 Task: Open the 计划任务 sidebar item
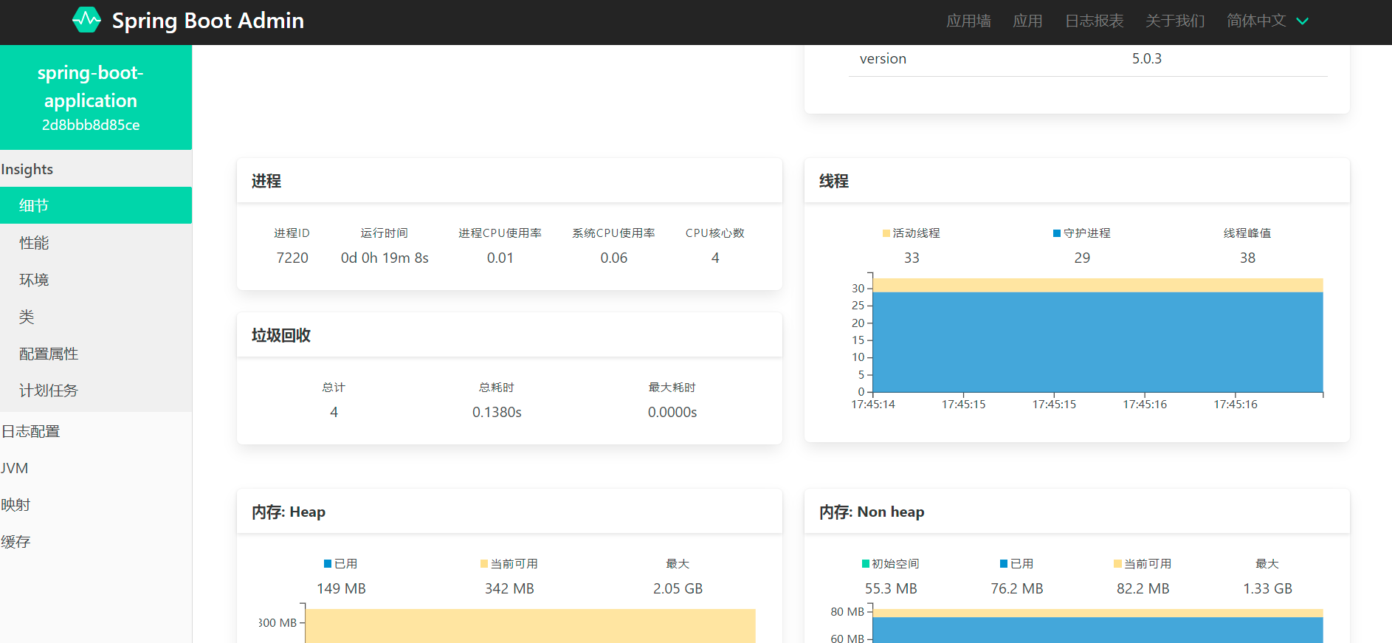[96, 391]
